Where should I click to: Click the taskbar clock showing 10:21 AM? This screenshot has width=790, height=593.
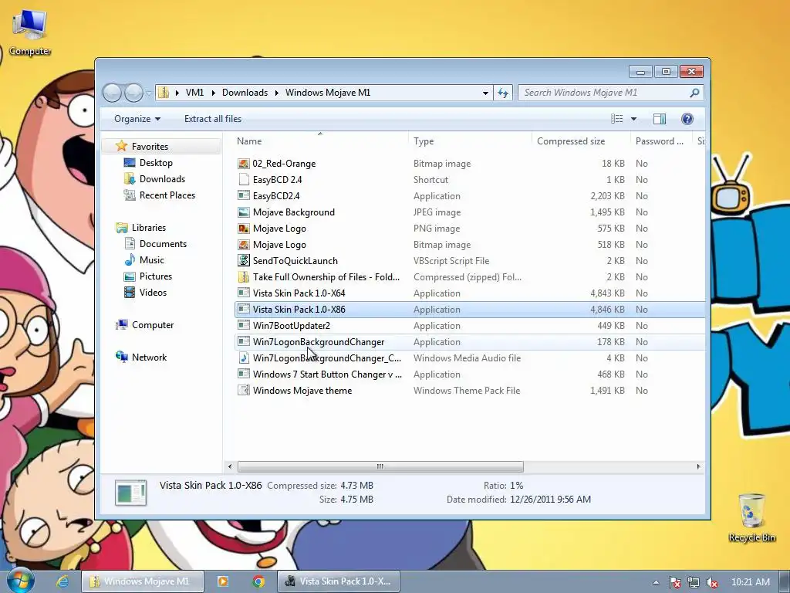(x=750, y=582)
